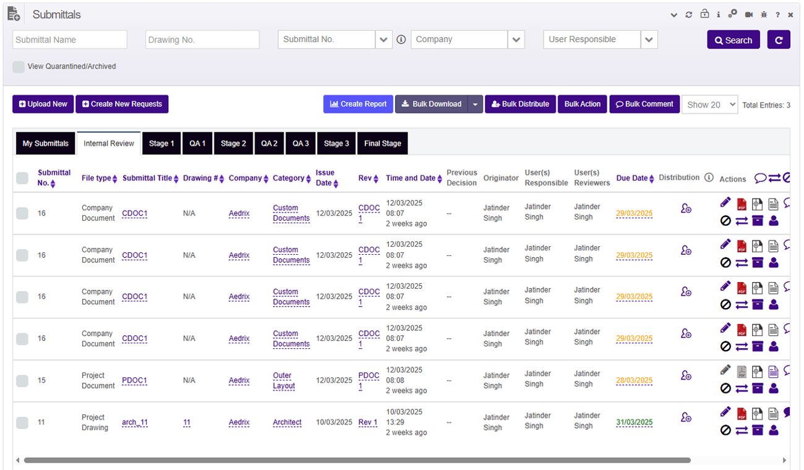Click the bug report icon in header
804x470 pixels.
click(x=764, y=15)
